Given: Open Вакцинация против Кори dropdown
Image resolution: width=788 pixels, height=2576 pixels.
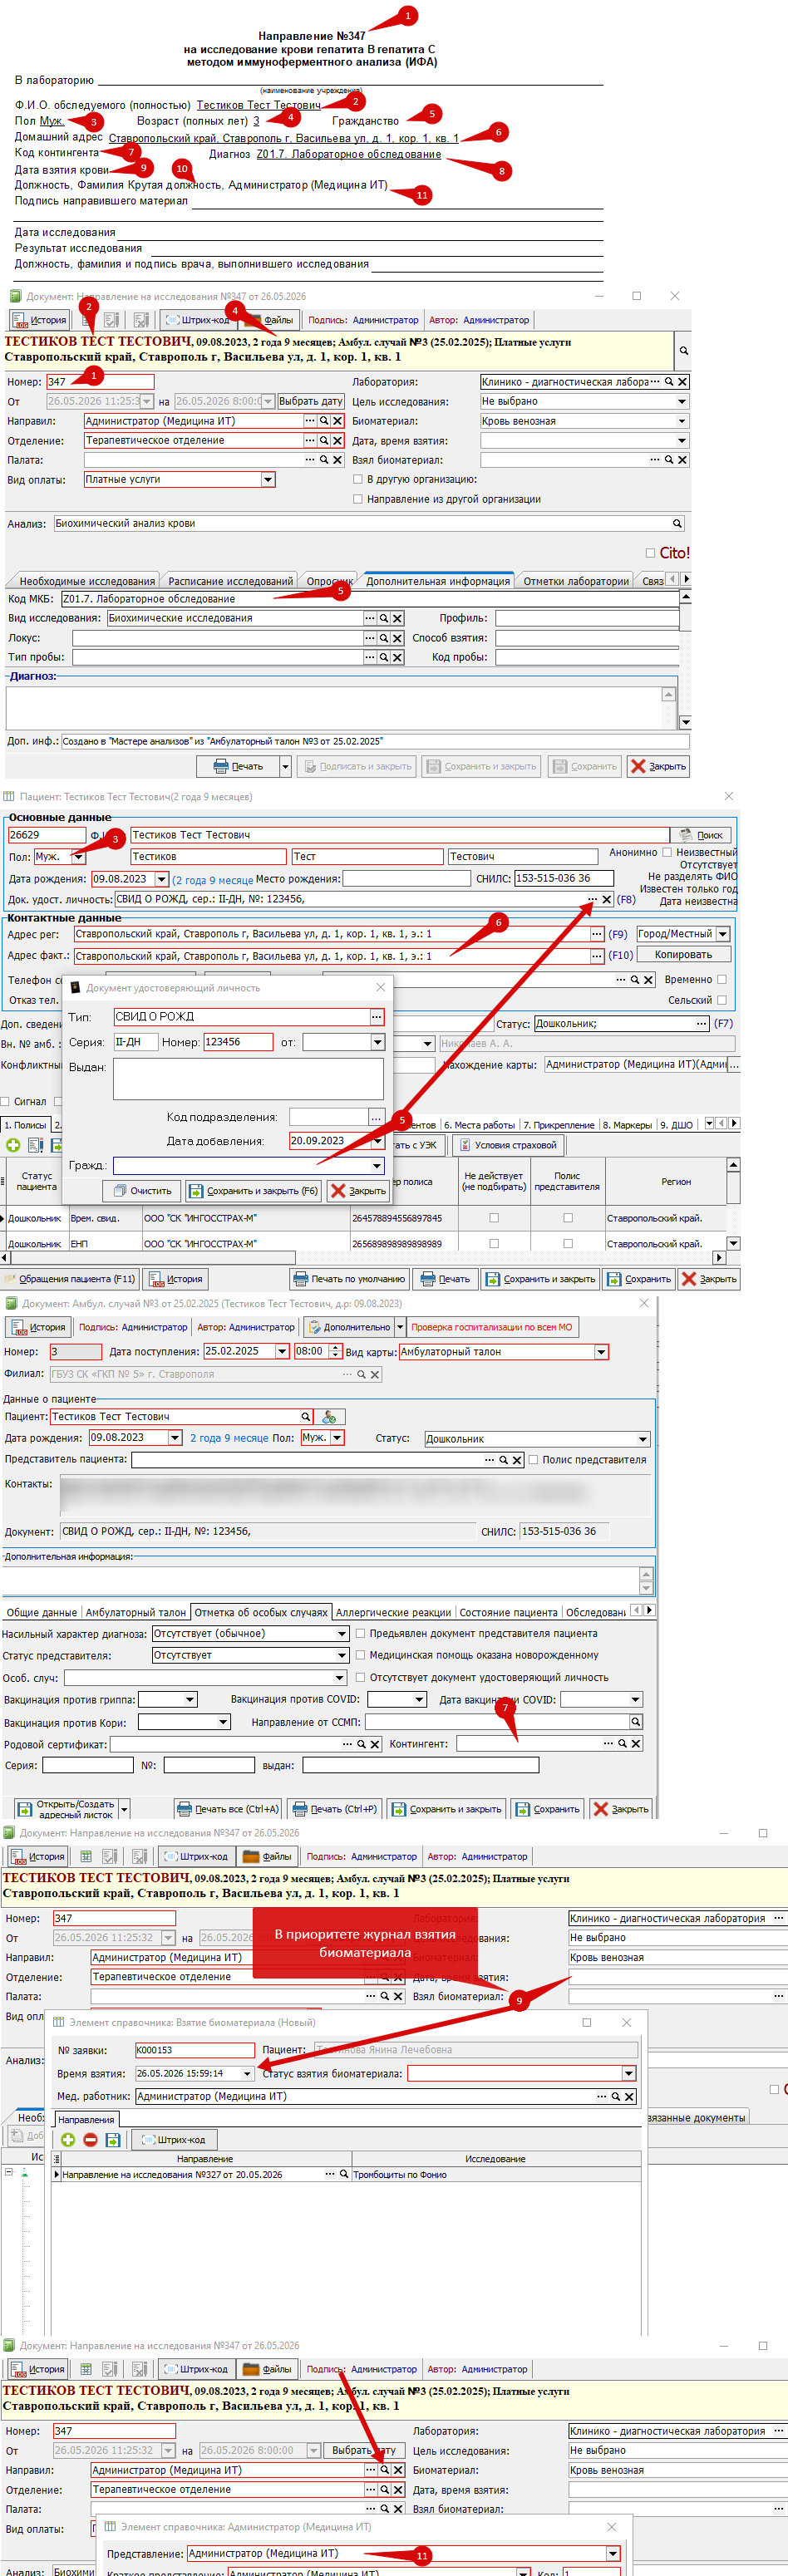Looking at the screenshot, I should (x=223, y=1721).
